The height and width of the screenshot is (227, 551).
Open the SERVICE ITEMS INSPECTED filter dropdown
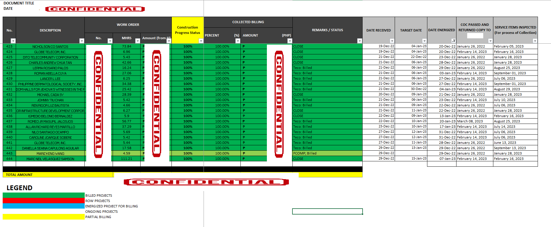(535, 41)
